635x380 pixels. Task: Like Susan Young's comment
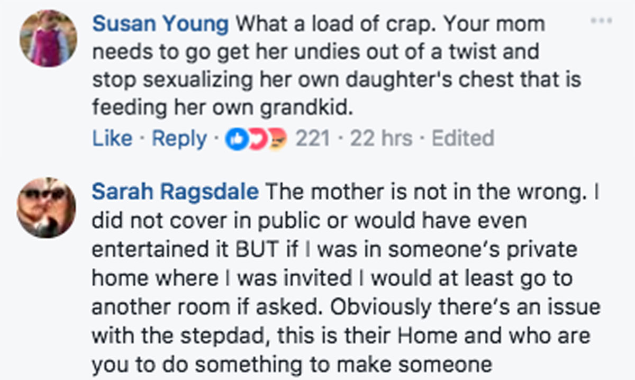pos(112,139)
